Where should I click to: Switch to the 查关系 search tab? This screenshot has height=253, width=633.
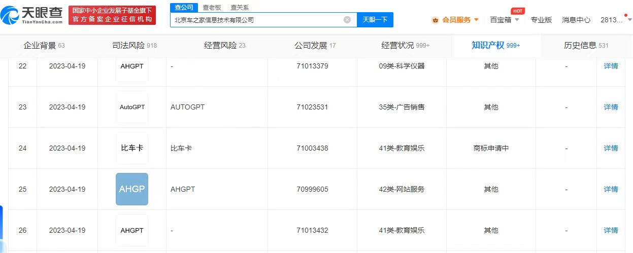240,8
